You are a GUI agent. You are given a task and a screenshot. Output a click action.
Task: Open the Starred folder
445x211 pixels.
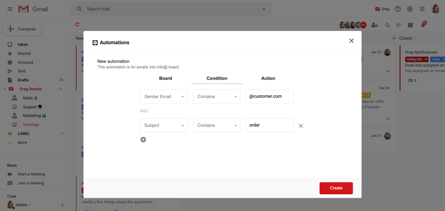coord(24,53)
